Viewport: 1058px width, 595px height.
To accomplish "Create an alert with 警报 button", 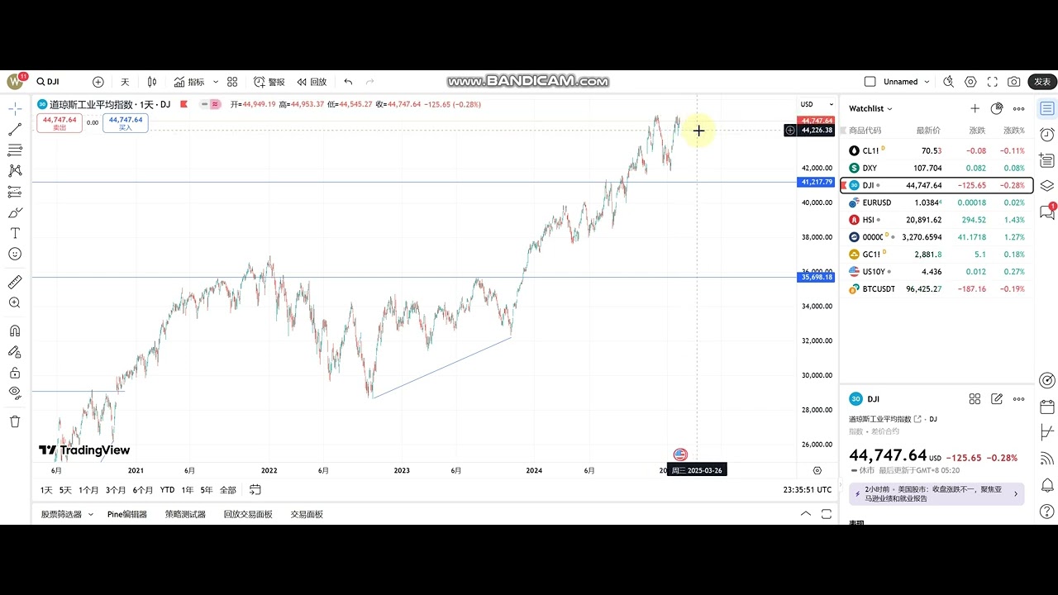I will (x=269, y=82).
